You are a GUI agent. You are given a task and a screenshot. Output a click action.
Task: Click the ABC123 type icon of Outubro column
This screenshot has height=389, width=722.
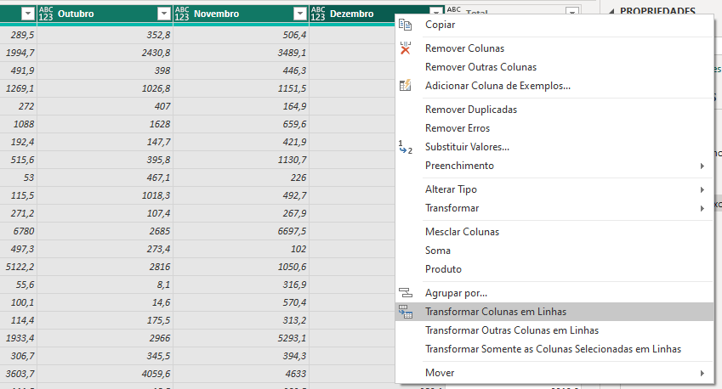pos(46,14)
